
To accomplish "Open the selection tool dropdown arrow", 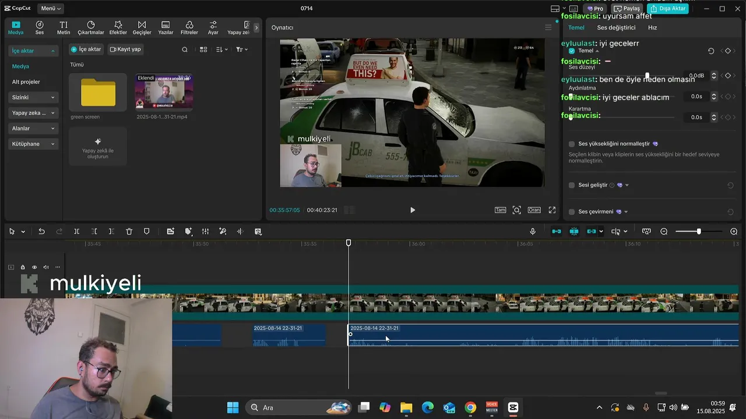I will pos(23,232).
